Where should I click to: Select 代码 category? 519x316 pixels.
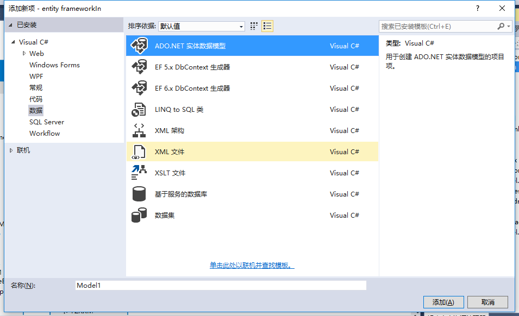36,99
